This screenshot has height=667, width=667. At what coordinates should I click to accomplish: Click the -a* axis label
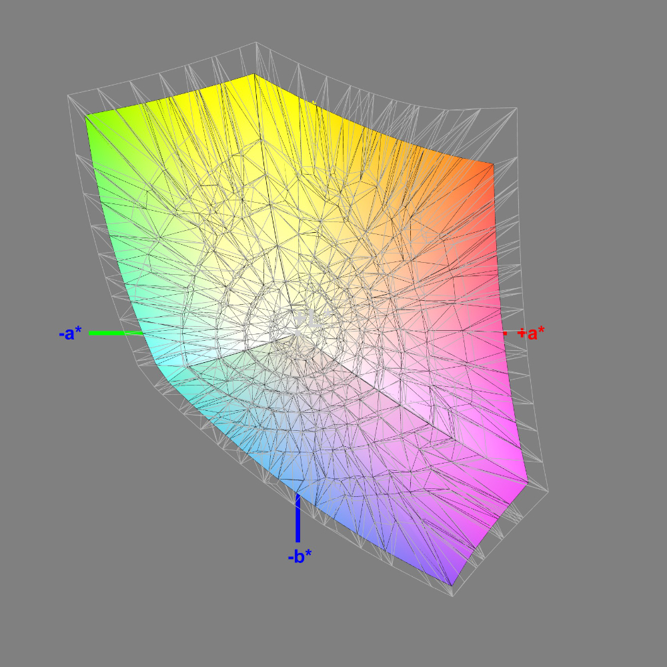(69, 333)
